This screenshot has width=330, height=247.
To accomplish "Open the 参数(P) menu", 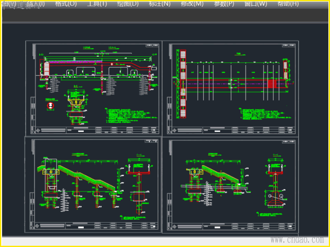I will point(224,4).
